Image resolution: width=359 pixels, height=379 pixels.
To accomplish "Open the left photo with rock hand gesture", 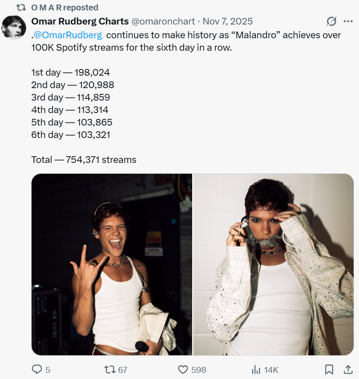I will click(x=112, y=264).
